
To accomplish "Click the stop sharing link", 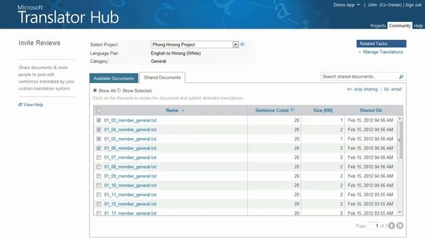I will pyautogui.click(x=366, y=89).
